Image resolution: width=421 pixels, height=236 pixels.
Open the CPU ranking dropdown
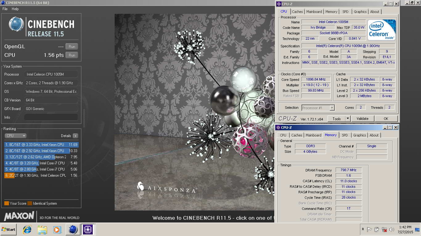(x=15, y=136)
